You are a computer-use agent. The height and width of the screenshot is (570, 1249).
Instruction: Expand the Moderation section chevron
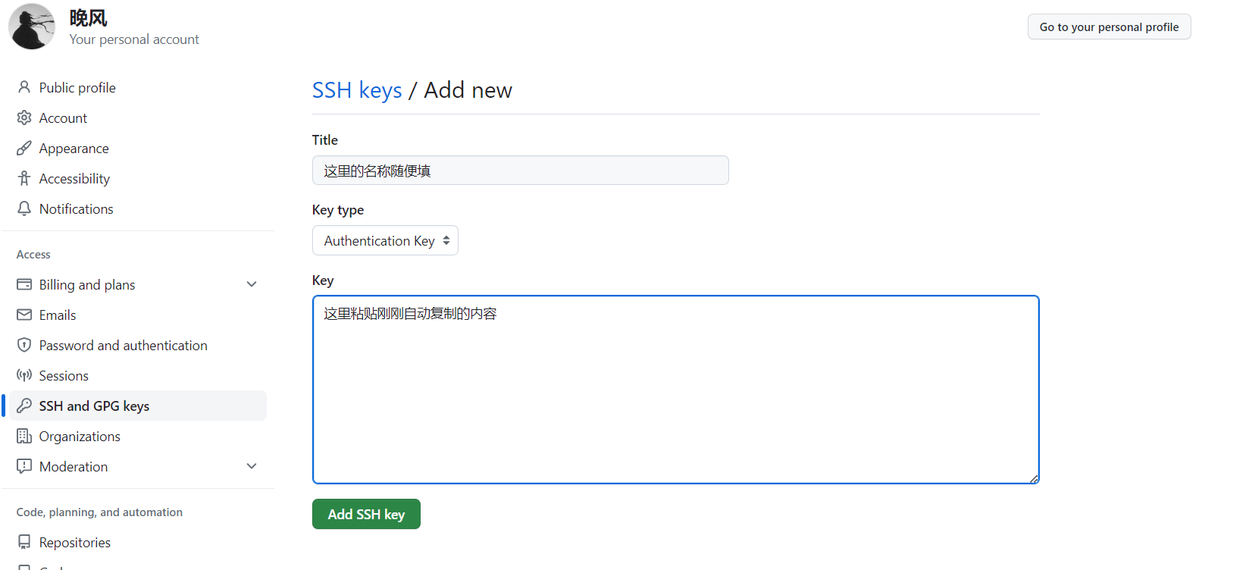click(x=252, y=466)
